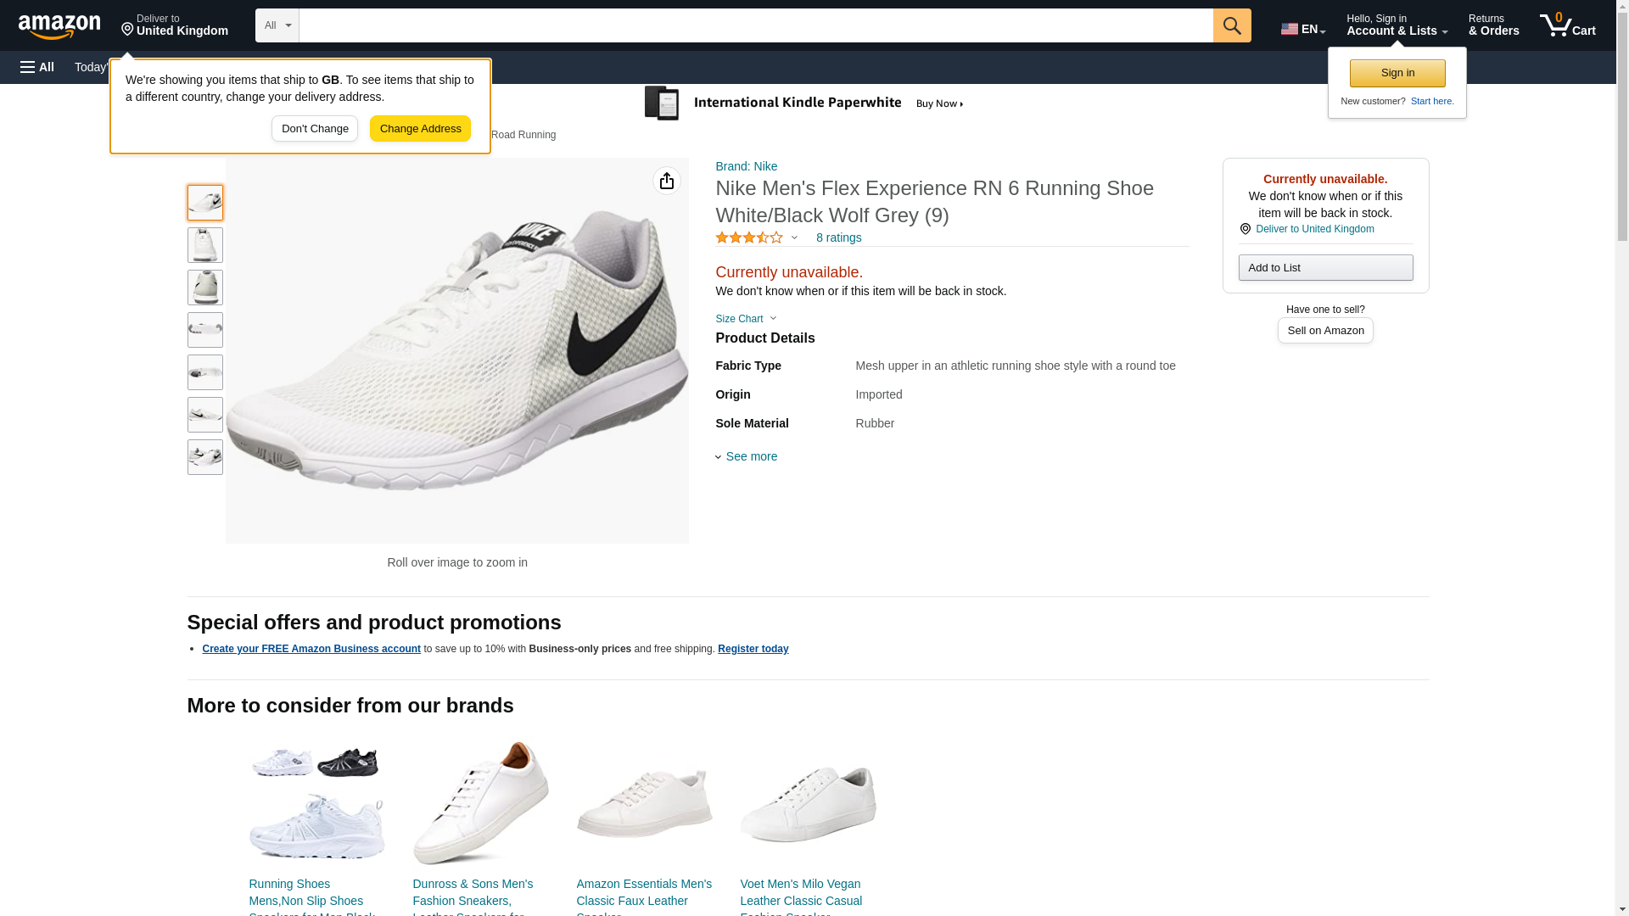Click the International Kindle Paperwhite banner
This screenshot has width=1629, height=916.
804,103
